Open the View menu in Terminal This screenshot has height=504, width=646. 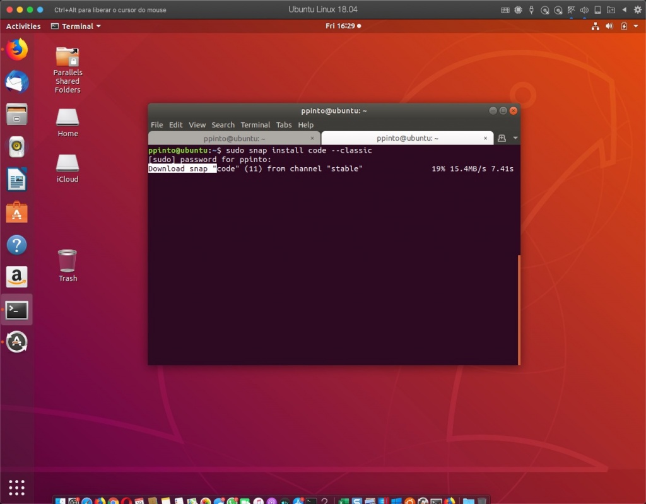click(197, 125)
